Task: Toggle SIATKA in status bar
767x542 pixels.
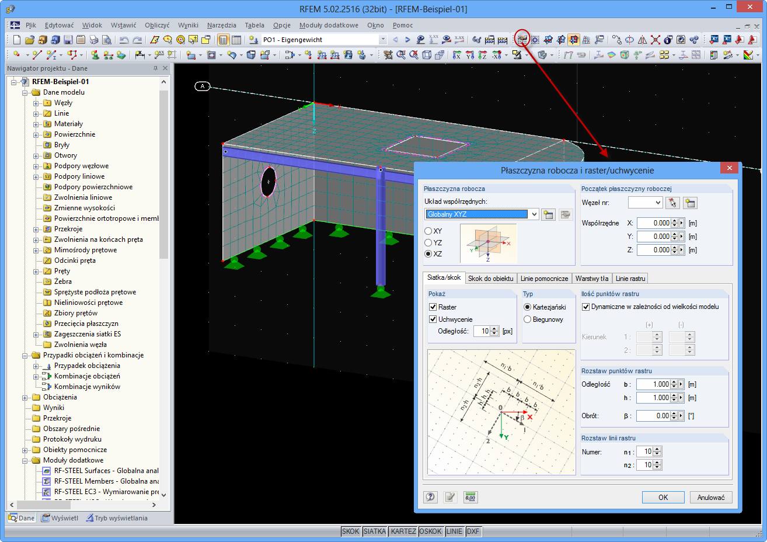Action: coord(375,531)
